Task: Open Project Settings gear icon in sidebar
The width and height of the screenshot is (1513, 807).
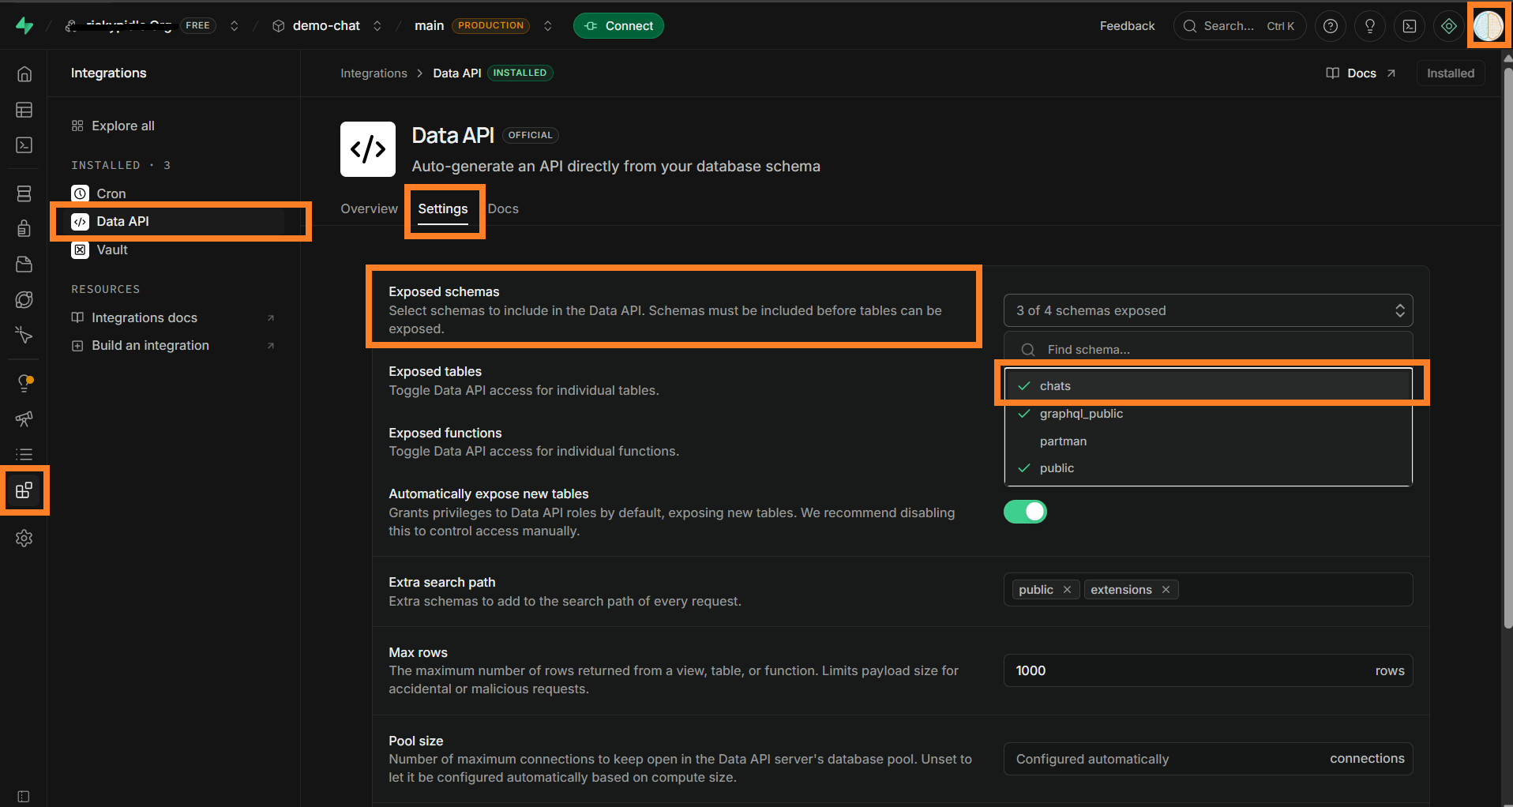Action: (x=24, y=539)
